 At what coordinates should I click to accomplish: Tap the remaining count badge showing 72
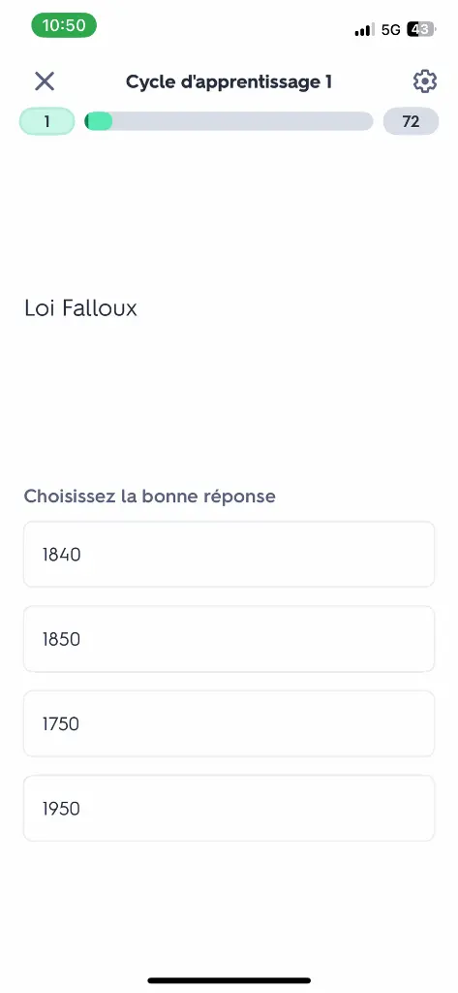tap(411, 121)
